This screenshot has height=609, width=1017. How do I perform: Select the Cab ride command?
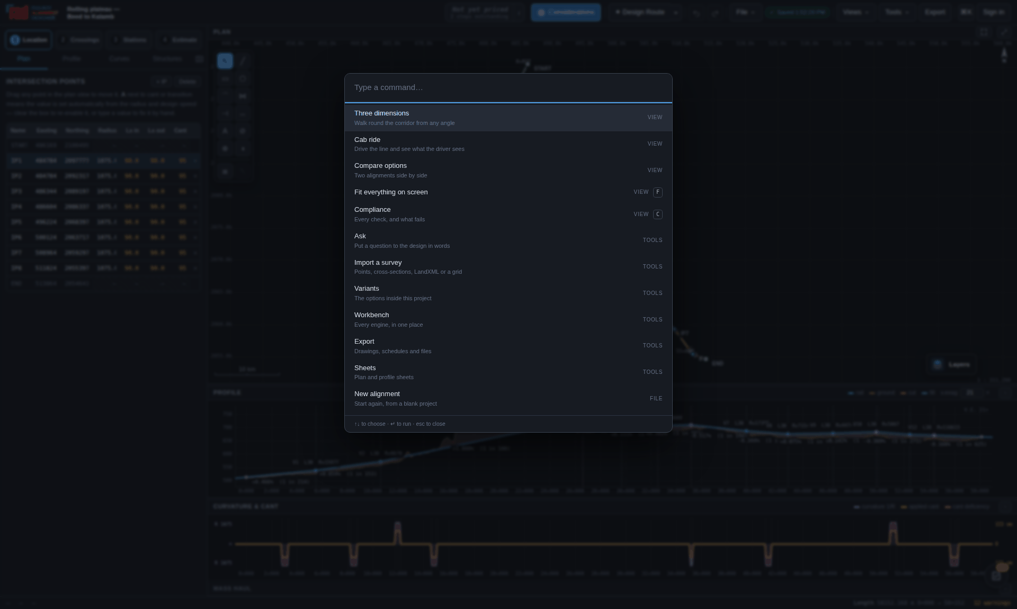(508, 144)
